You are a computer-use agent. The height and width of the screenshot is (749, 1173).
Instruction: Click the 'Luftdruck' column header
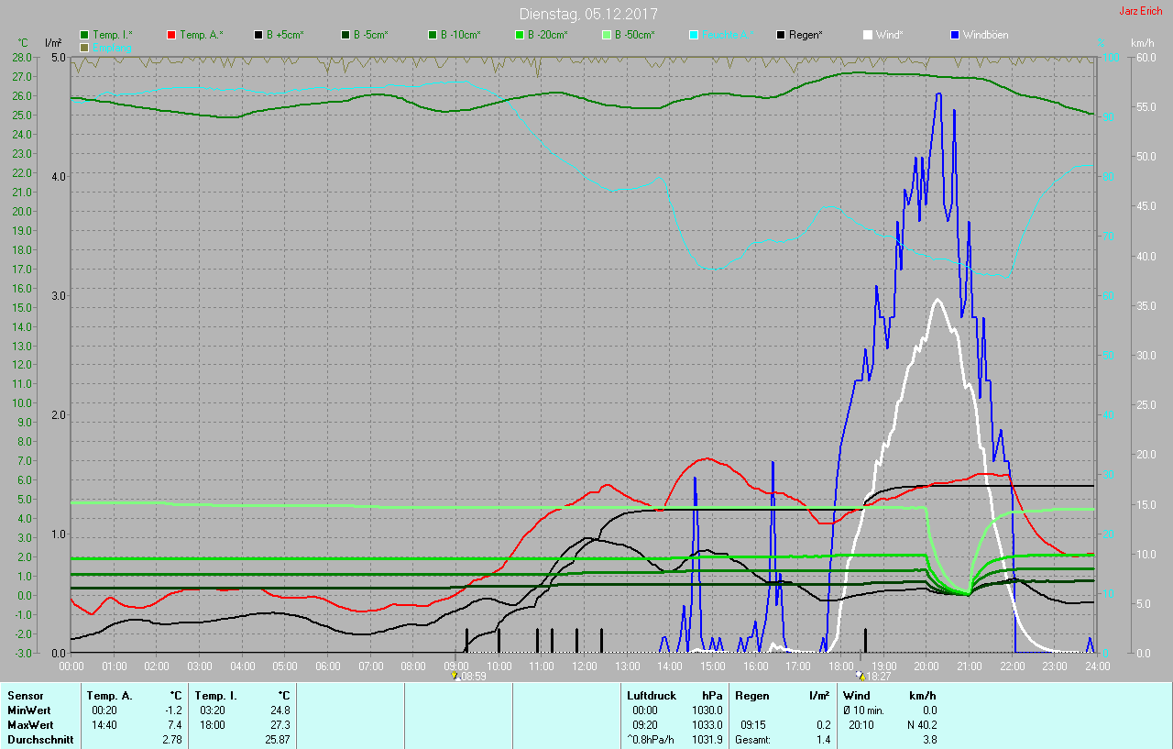pyautogui.click(x=652, y=696)
